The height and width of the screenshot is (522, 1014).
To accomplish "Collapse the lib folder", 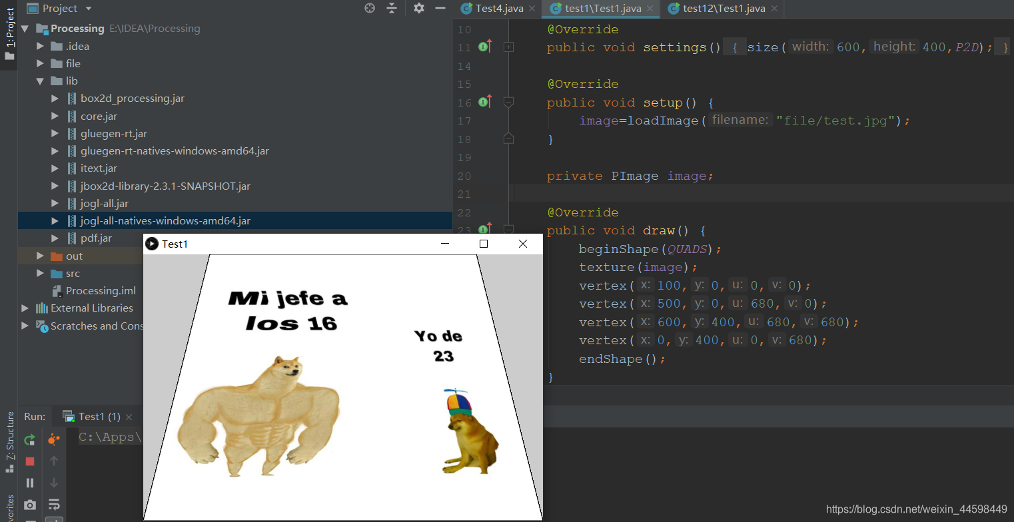I will [x=40, y=81].
